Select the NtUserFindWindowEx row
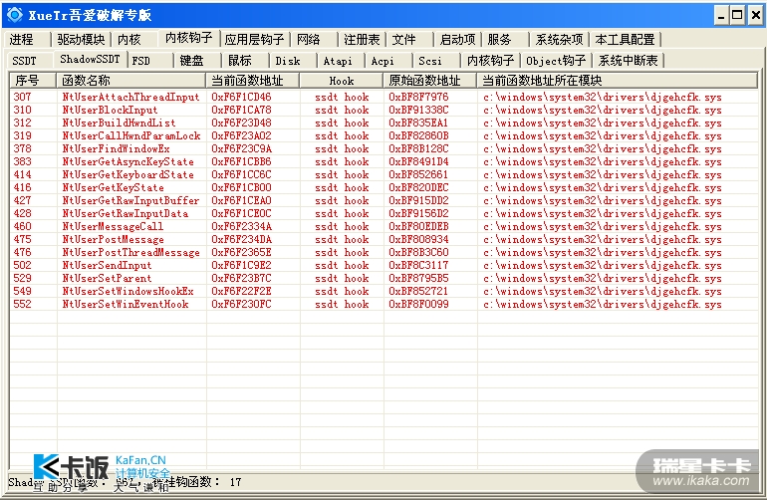 tap(383, 148)
